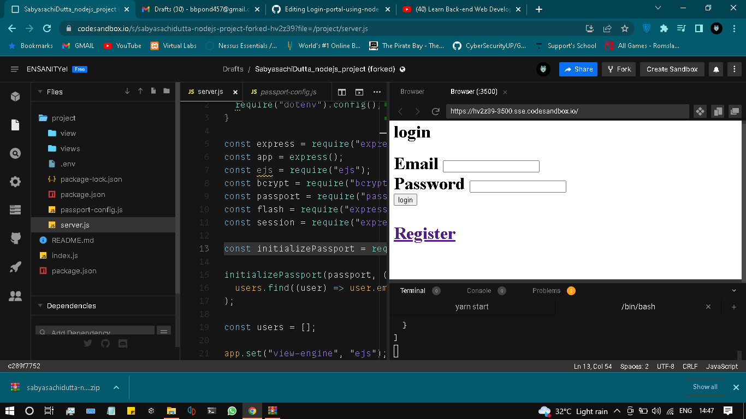Screen dimensions: 746x419
Task: Open the Live collaboration panel icon
Action: click(15, 296)
